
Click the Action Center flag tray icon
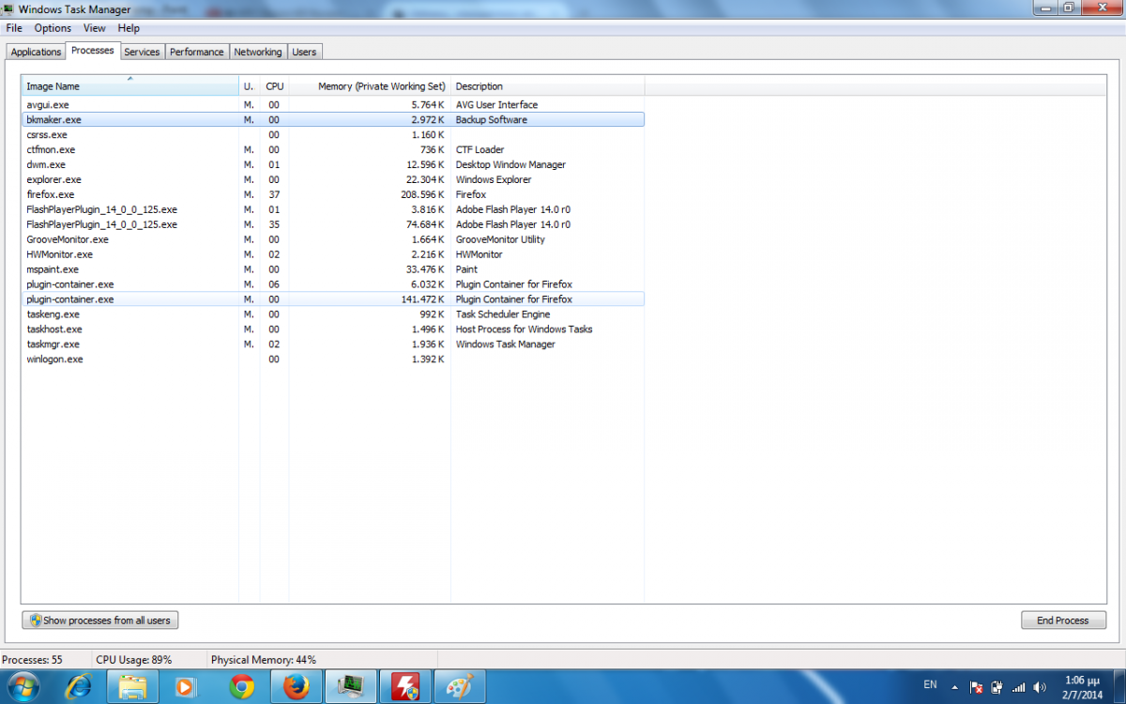(976, 686)
